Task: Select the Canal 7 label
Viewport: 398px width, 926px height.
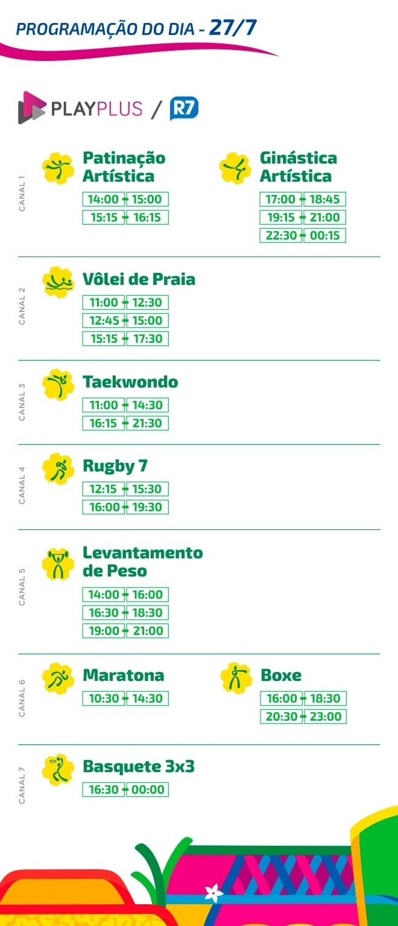Action: tap(22, 784)
